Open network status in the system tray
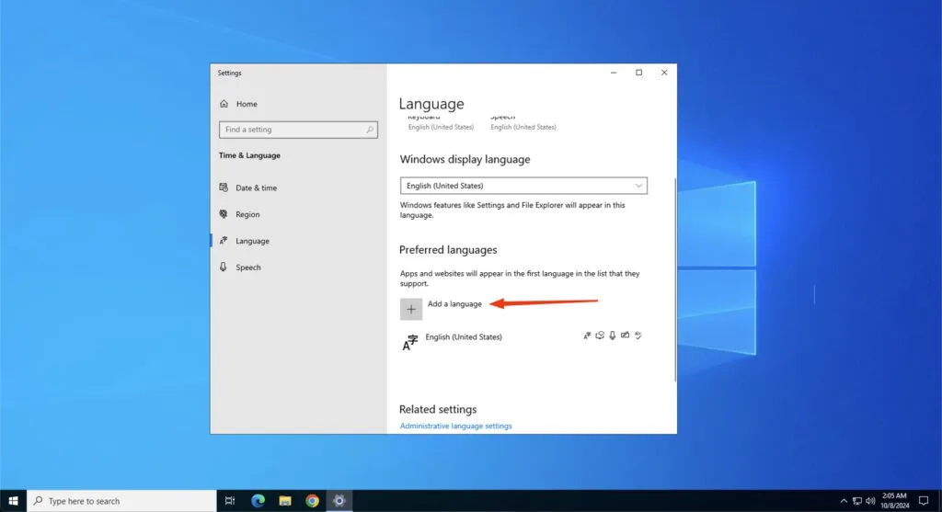 (857, 501)
